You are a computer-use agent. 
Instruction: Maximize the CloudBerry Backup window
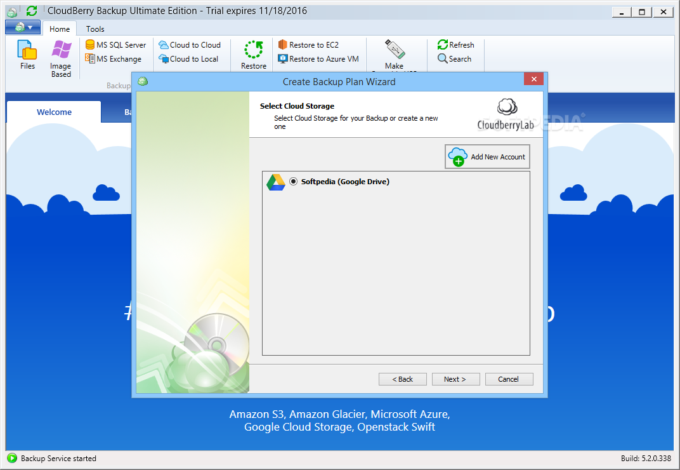point(643,12)
